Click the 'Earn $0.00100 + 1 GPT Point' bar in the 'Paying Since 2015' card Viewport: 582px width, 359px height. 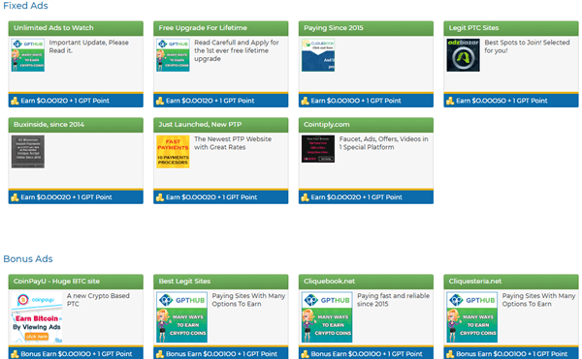[366, 101]
